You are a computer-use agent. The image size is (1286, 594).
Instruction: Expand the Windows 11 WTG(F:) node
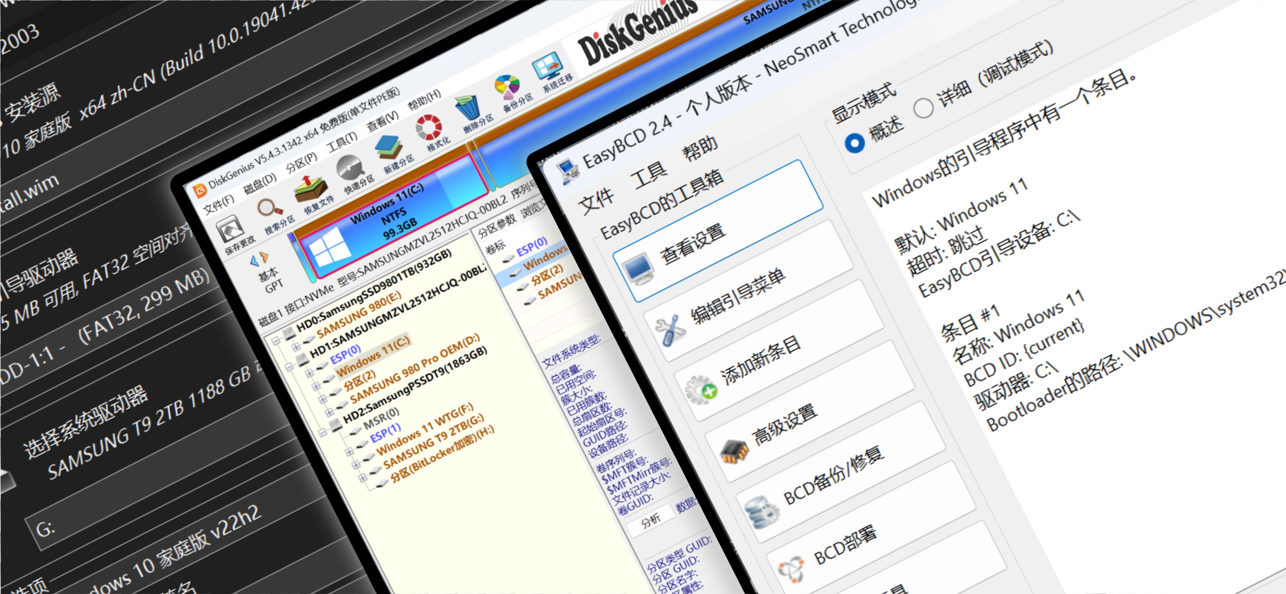pos(349,452)
